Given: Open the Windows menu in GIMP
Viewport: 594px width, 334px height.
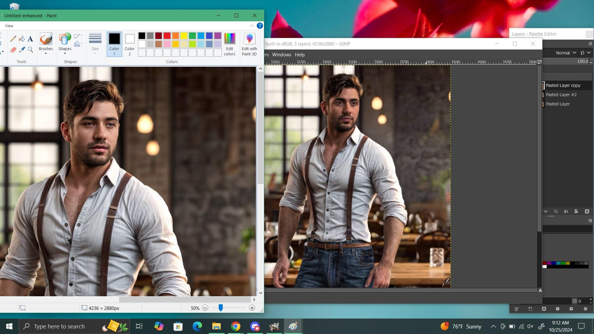Looking at the screenshot, I should pos(282,55).
